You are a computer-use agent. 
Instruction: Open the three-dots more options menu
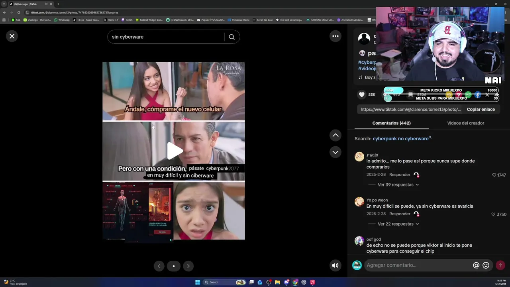pyautogui.click(x=335, y=36)
